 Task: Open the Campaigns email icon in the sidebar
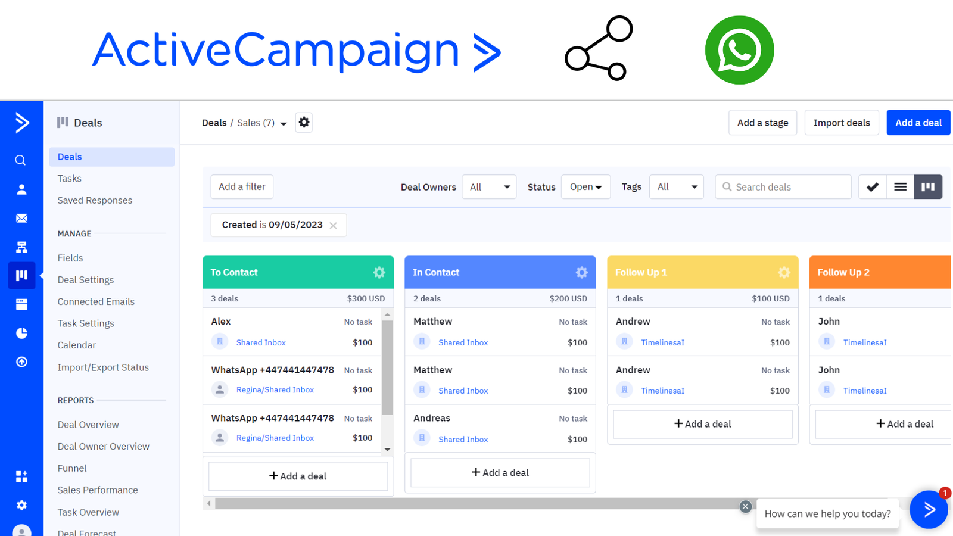pyautogui.click(x=21, y=218)
